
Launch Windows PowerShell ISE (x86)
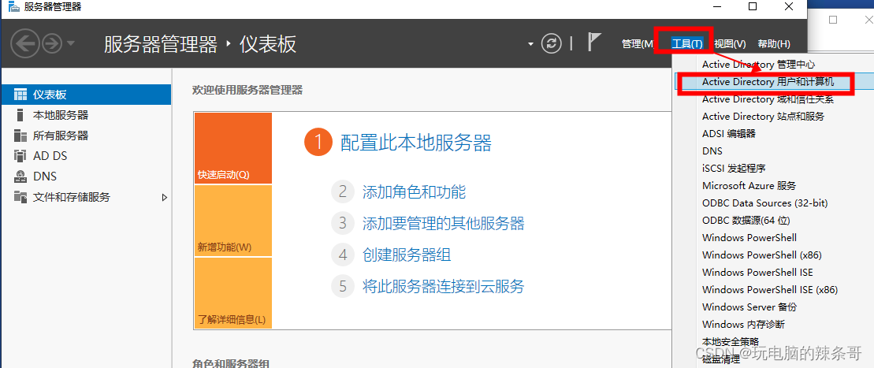pos(770,289)
